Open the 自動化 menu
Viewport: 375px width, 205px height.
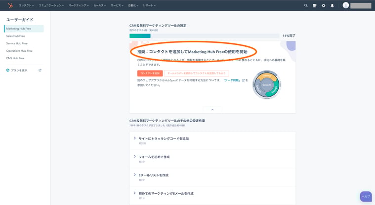pyautogui.click(x=133, y=5)
